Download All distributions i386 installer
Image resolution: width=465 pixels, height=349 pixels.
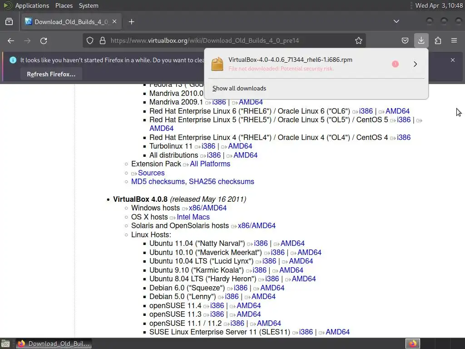coord(214,155)
